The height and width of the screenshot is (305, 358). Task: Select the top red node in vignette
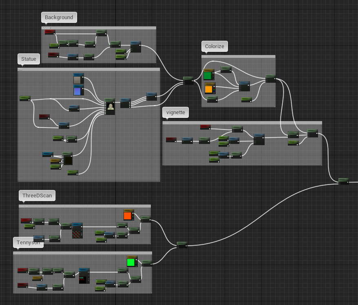coord(205,127)
